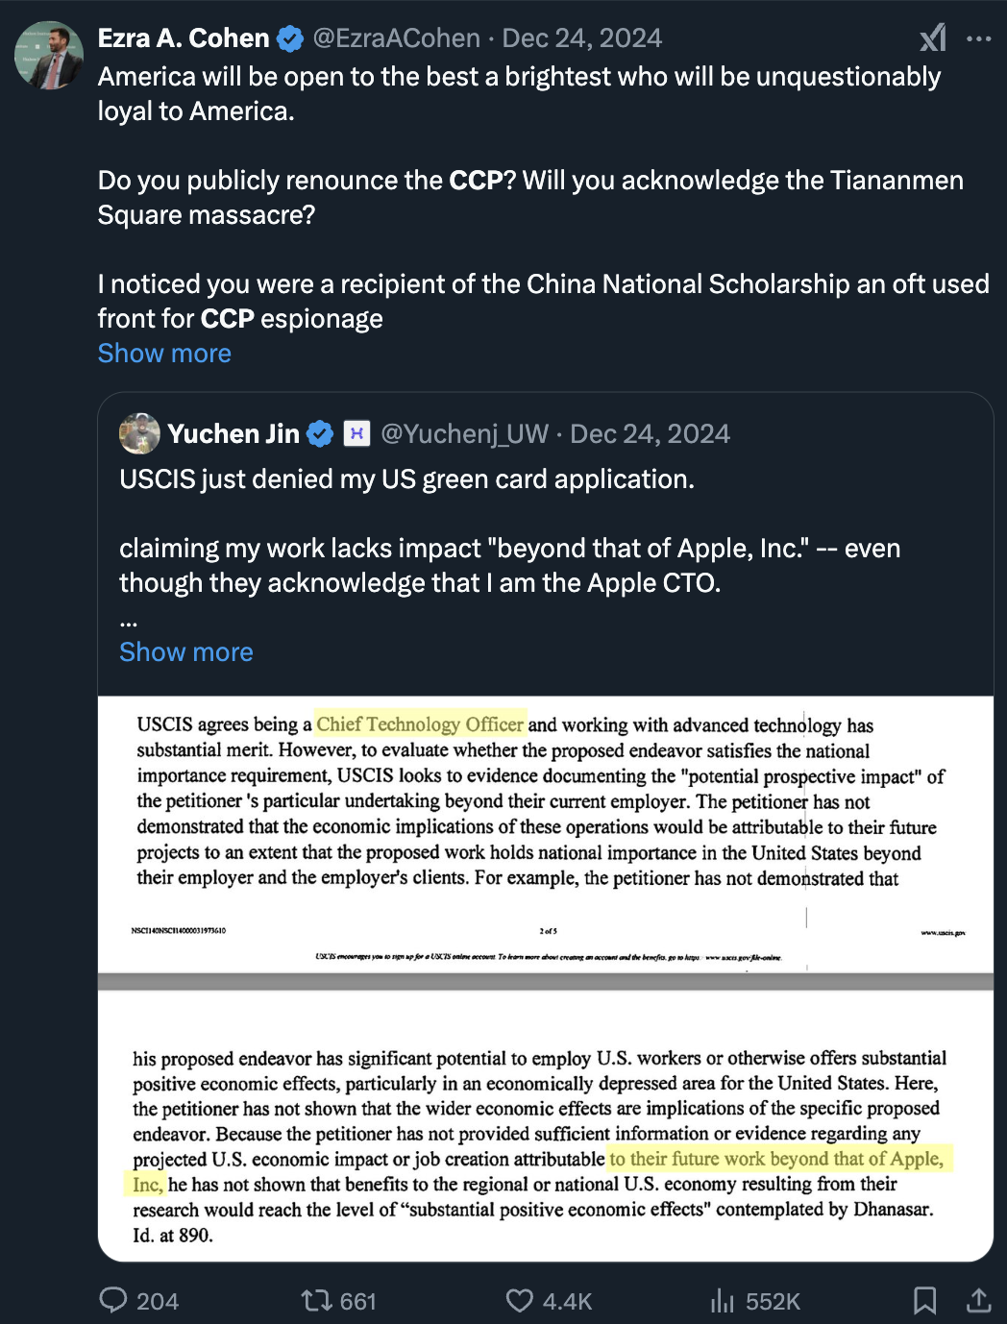Screen dimensions: 1007x1324
Task: Click Ezra A. Cohen display name
Action: click(184, 38)
